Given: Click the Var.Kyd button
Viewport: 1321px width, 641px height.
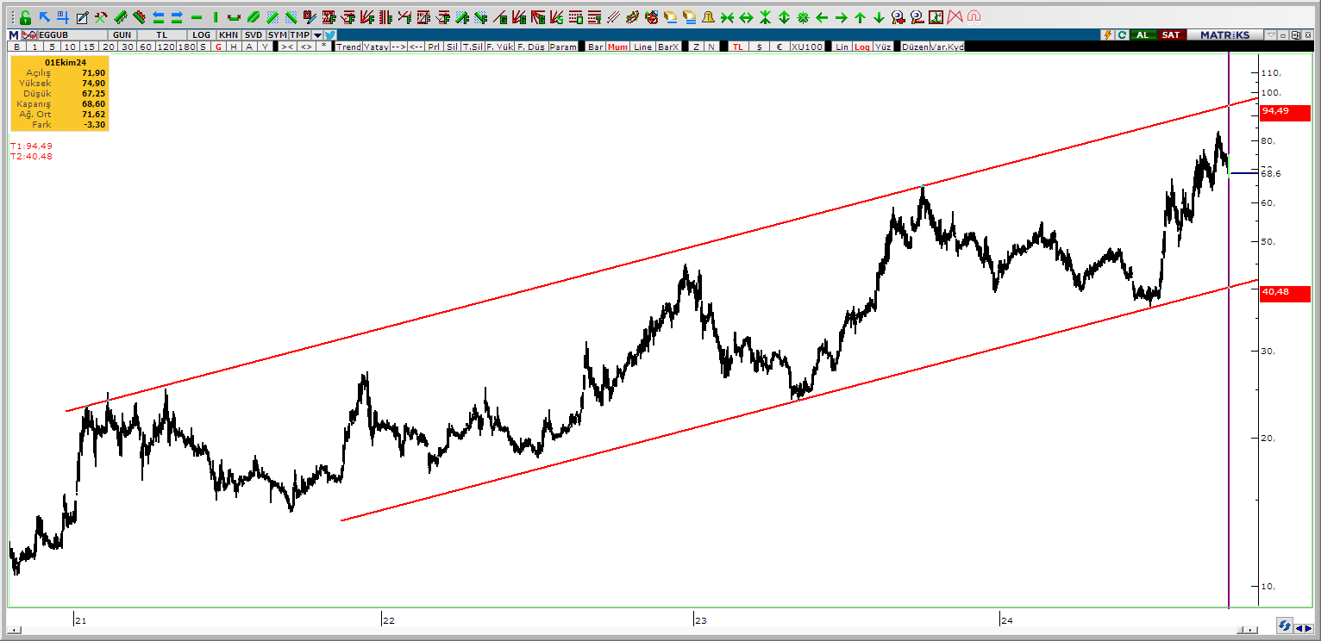Looking at the screenshot, I should pyautogui.click(x=947, y=47).
